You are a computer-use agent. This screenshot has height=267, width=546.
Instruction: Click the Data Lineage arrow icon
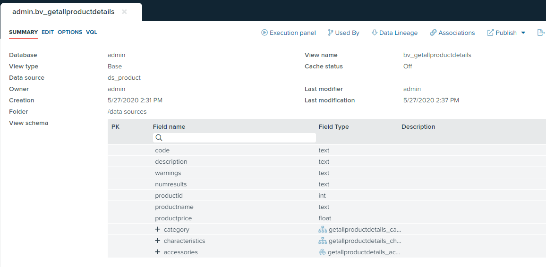pyautogui.click(x=375, y=33)
